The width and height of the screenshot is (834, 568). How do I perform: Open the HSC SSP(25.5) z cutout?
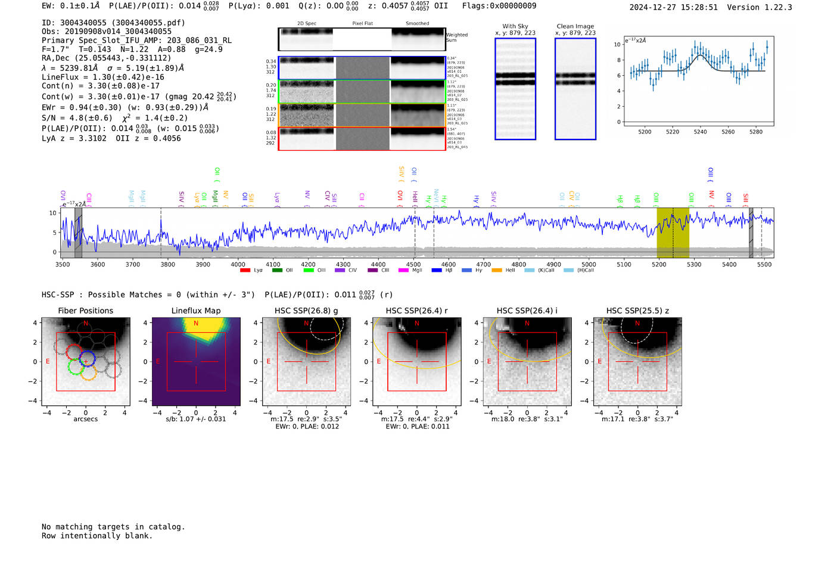pyautogui.click(x=637, y=362)
